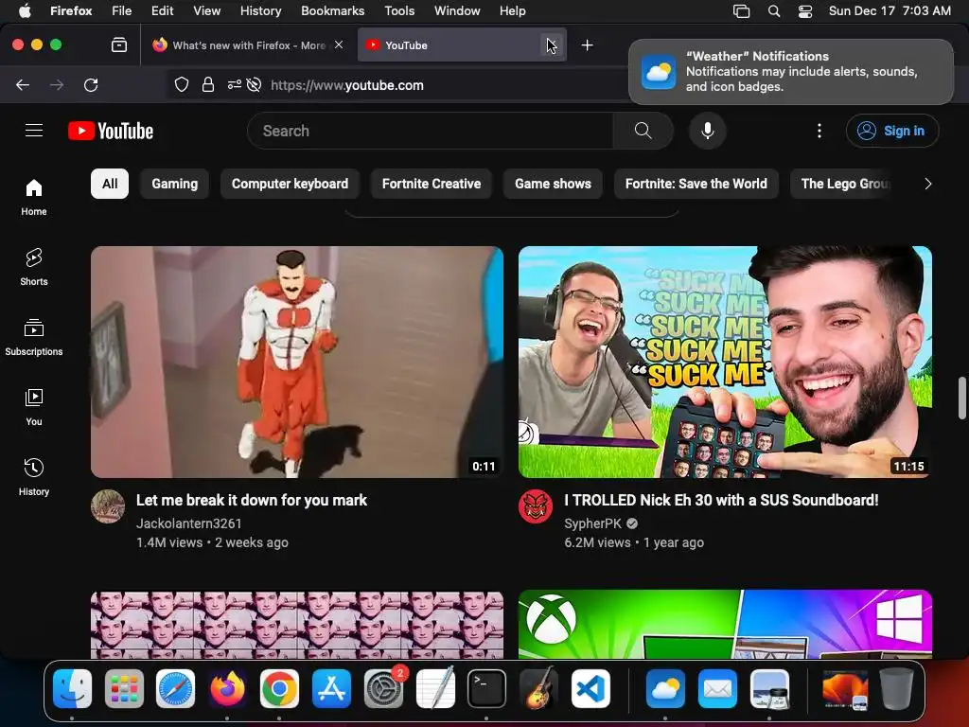Go to Home in YouTube sidebar
Screen dimensions: 969x727
point(34,197)
